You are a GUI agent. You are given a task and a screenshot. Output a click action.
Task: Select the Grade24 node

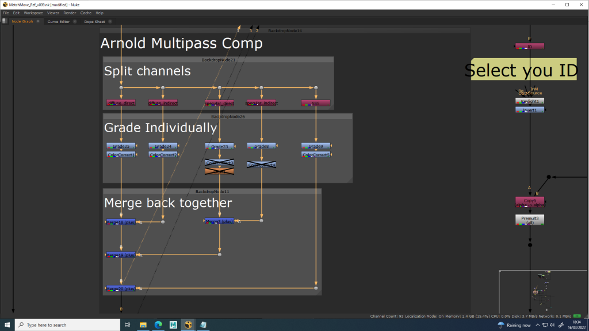pos(163,146)
